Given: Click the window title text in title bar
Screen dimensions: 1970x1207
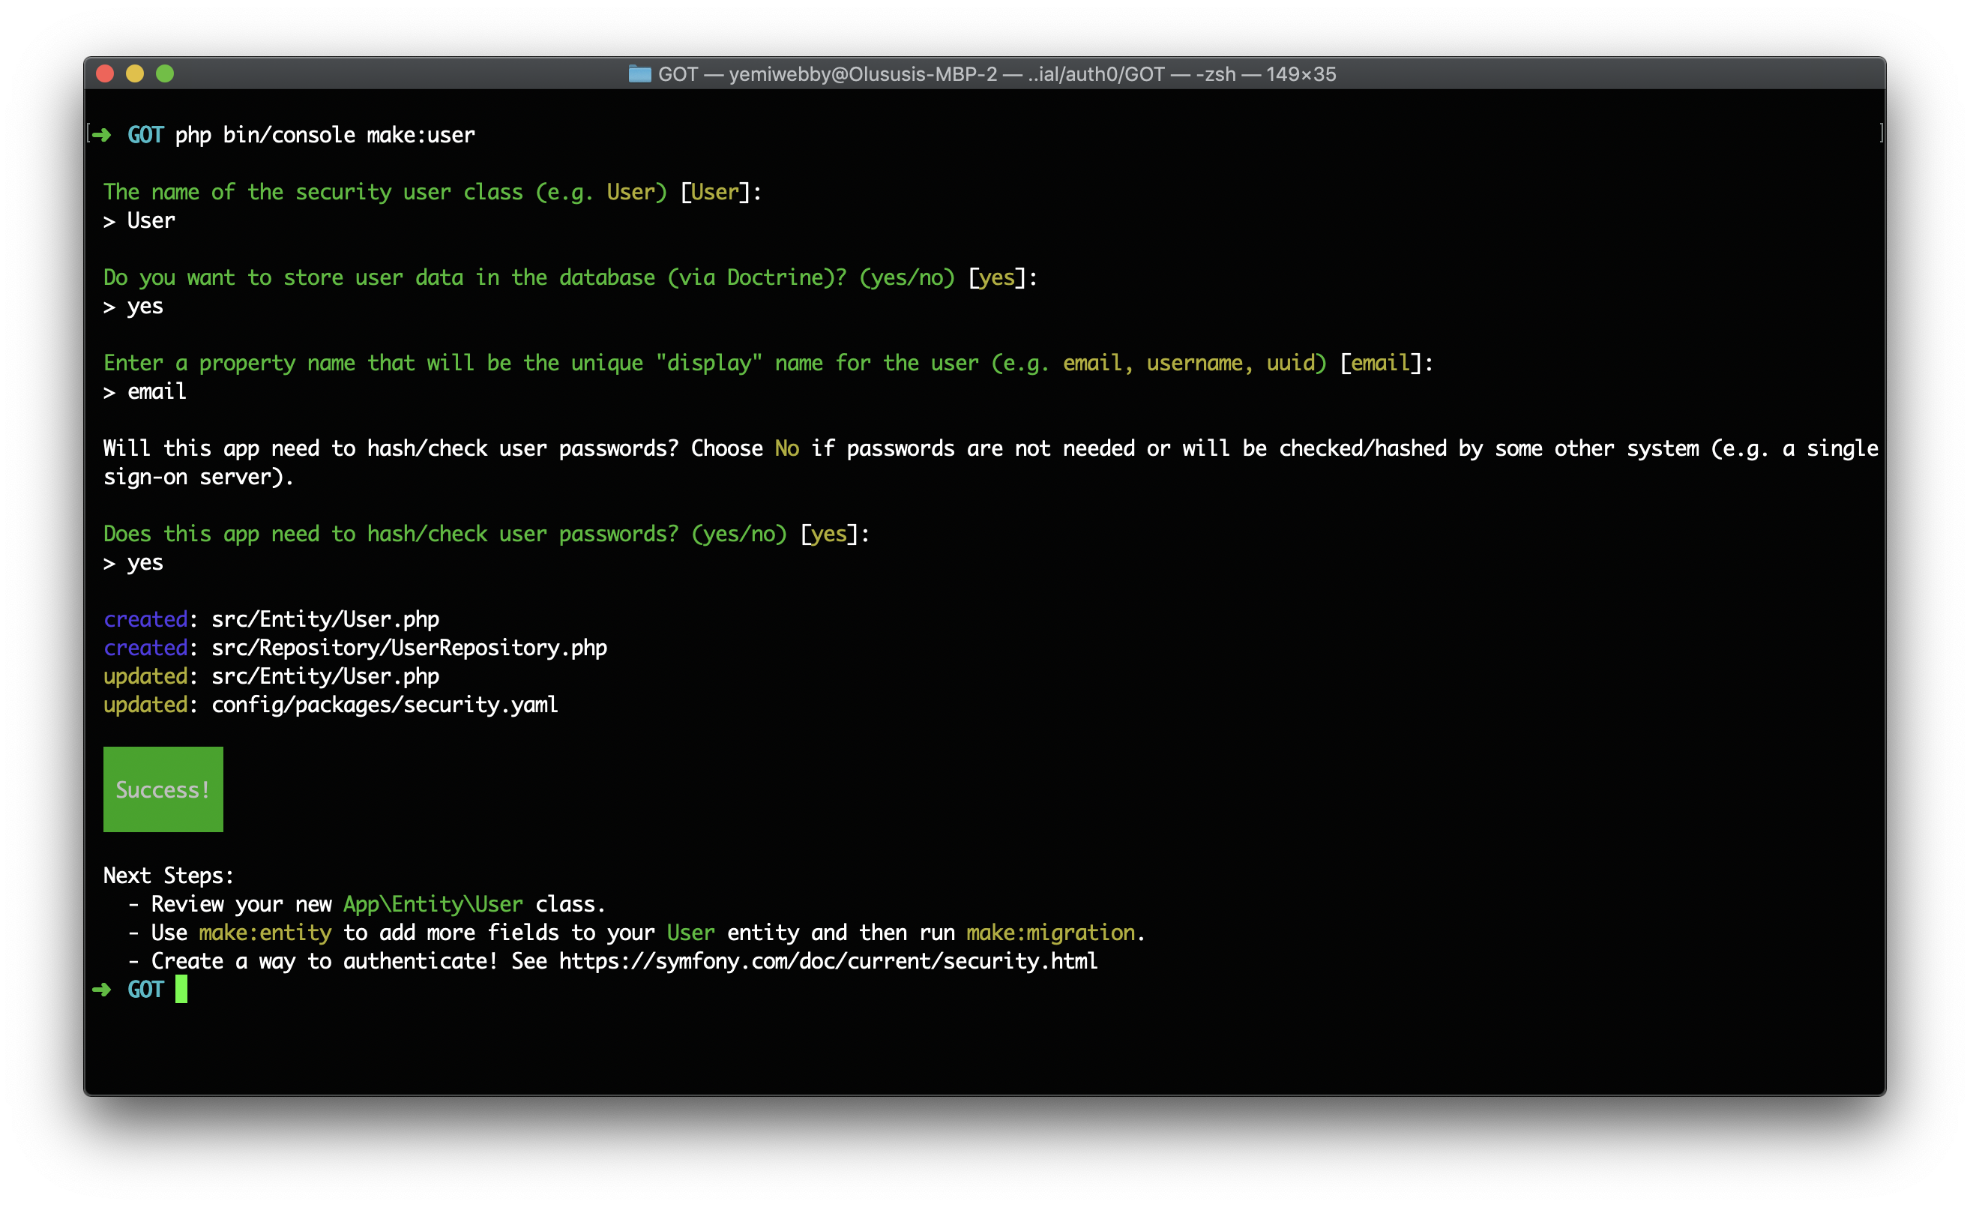Looking at the screenshot, I should 996,74.
